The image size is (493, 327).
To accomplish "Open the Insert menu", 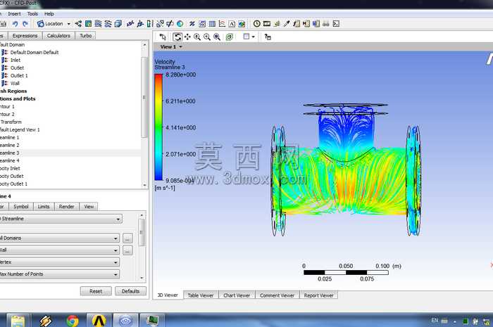I will tap(14, 14).
